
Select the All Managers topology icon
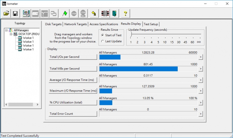coord(11,30)
